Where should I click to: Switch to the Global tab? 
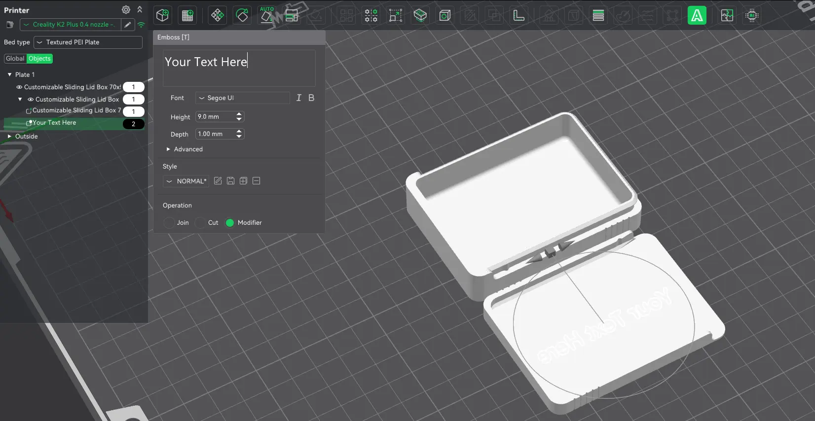15,59
